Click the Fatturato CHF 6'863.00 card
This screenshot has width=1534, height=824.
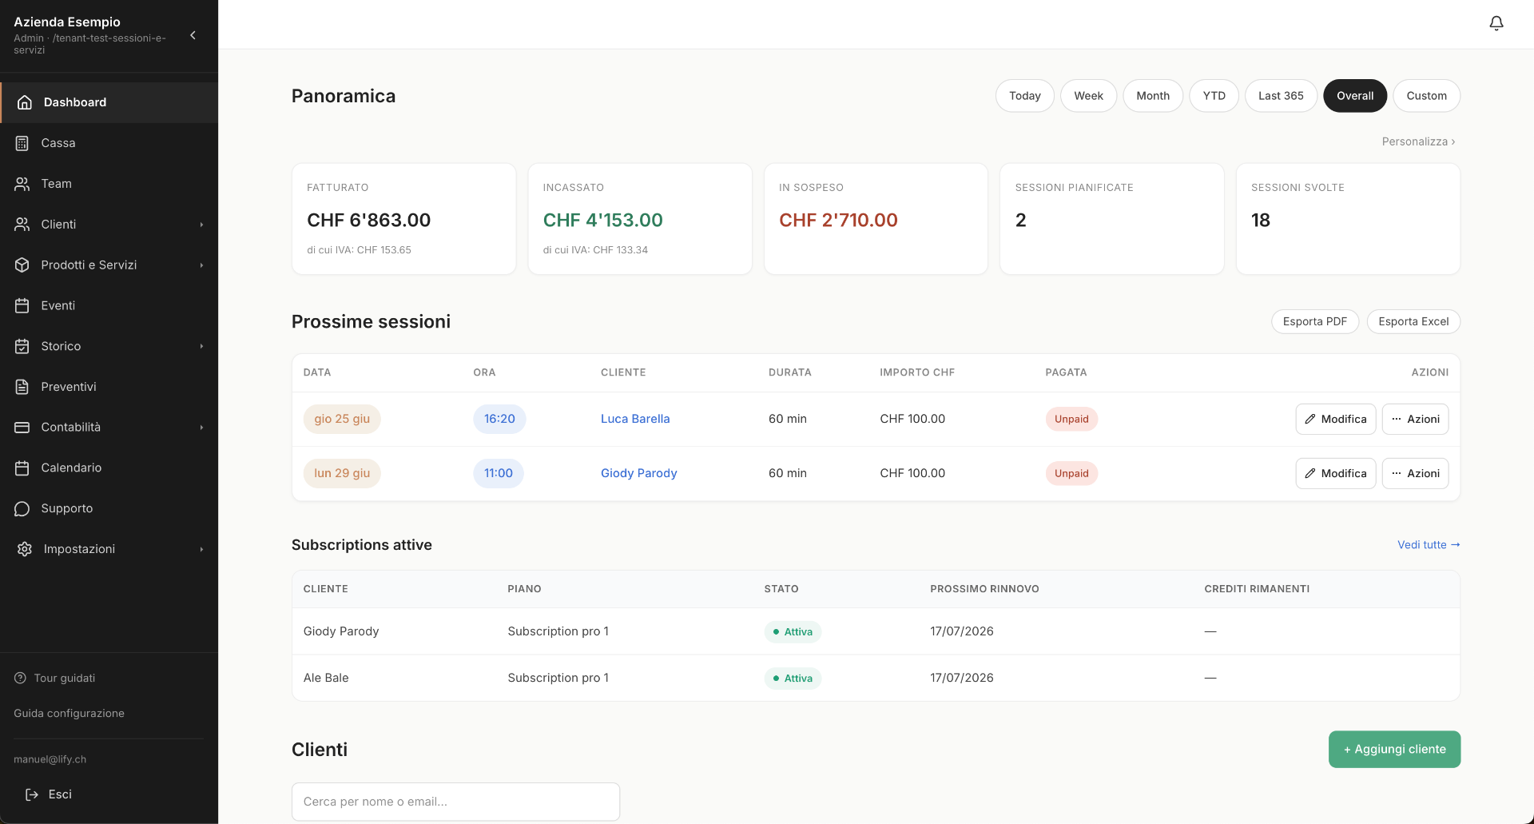tap(403, 219)
